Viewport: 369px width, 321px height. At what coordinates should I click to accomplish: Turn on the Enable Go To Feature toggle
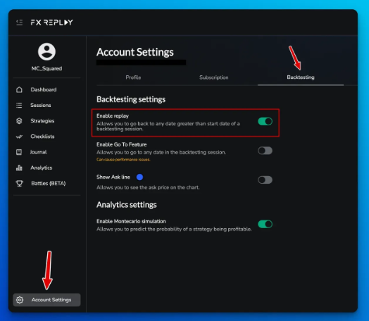[x=265, y=151]
